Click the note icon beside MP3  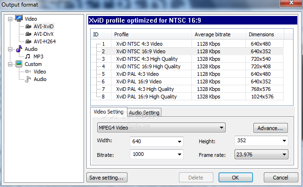(x=28, y=57)
